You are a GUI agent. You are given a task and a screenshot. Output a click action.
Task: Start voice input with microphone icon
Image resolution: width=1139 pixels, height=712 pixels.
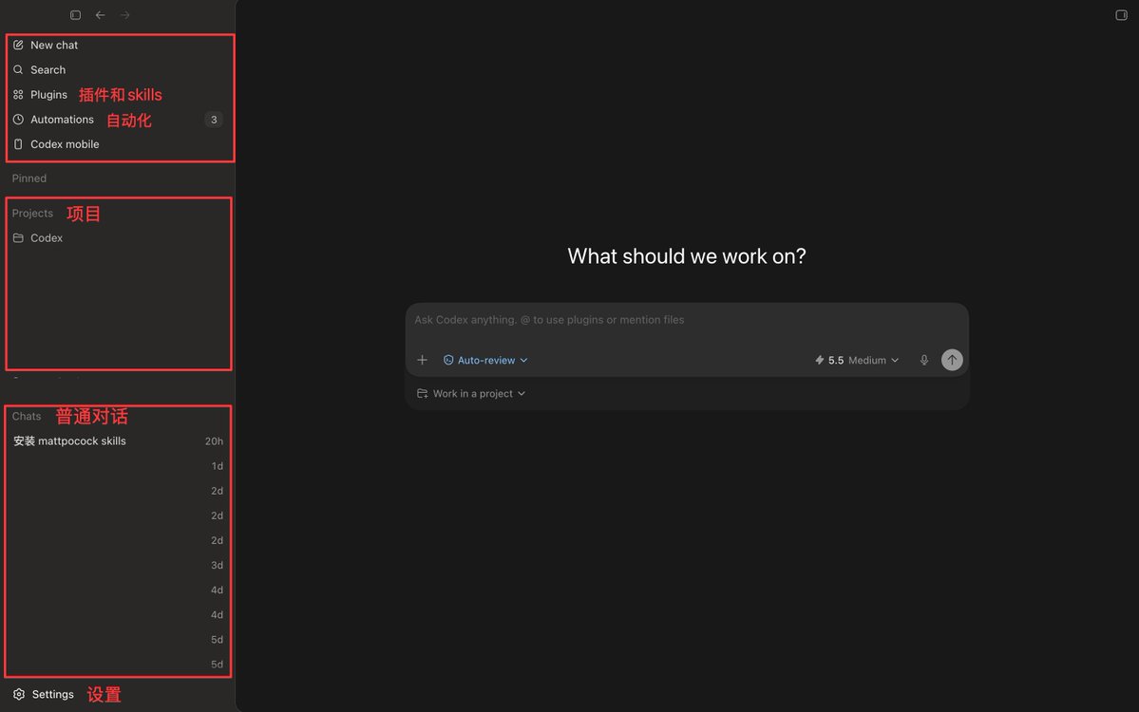[924, 360]
